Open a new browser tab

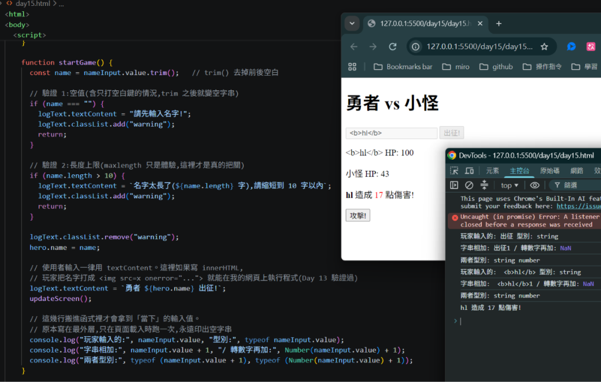click(499, 23)
